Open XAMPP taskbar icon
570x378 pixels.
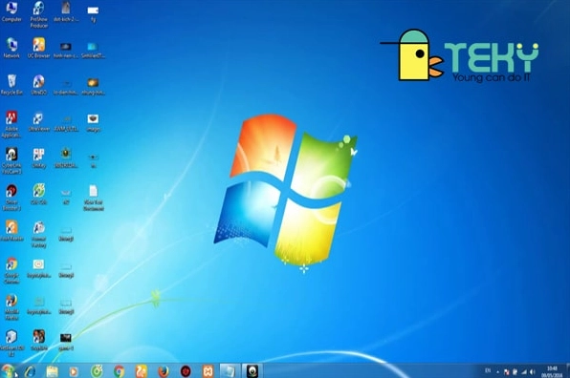[x=208, y=371]
